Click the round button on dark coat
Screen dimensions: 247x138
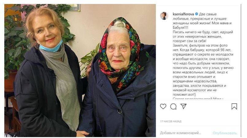[x=119, y=111]
